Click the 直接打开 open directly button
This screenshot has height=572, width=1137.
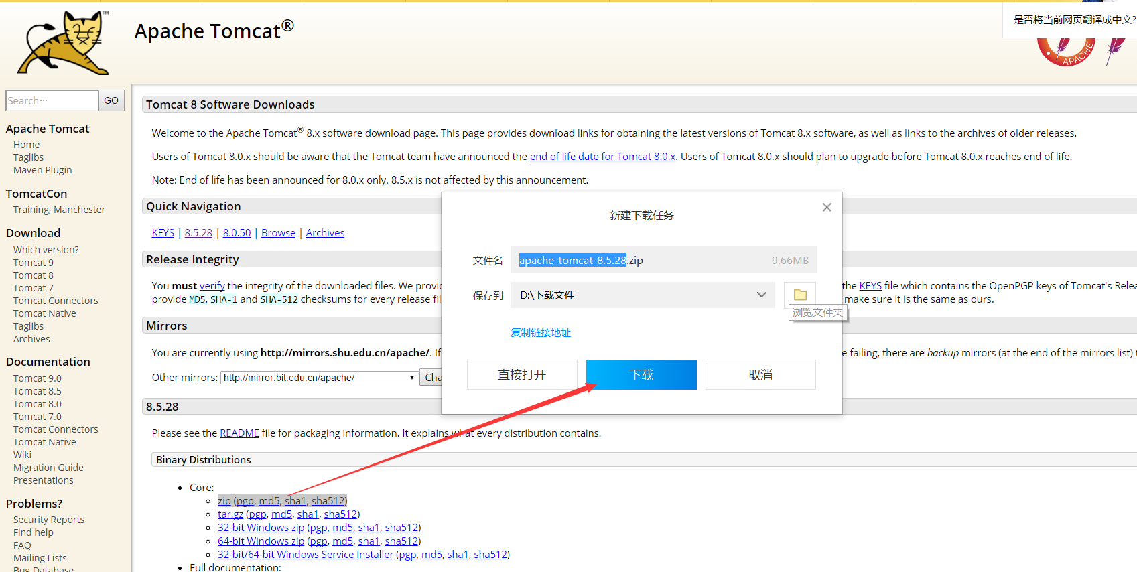[x=522, y=374]
